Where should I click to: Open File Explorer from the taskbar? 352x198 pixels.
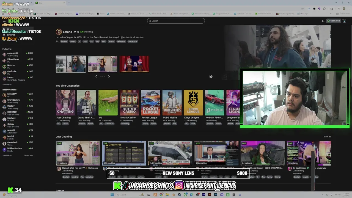click(x=167, y=195)
